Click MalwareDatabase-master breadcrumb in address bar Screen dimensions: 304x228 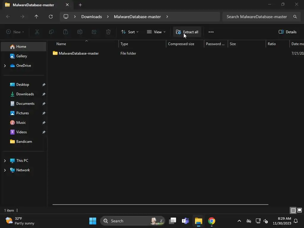(x=137, y=17)
